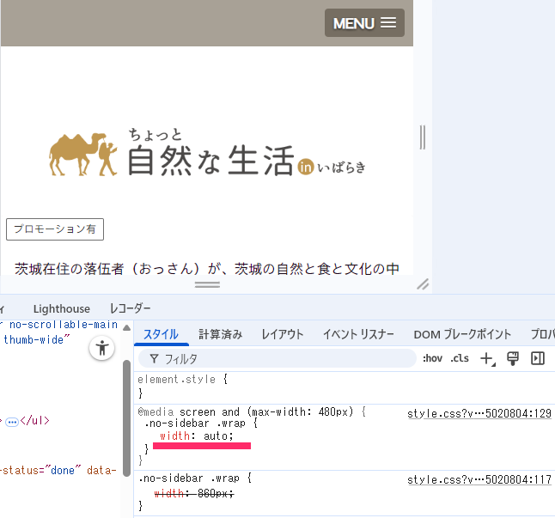The image size is (555, 518).
Task: Click the フィルタ style filter field
Action: 275,358
